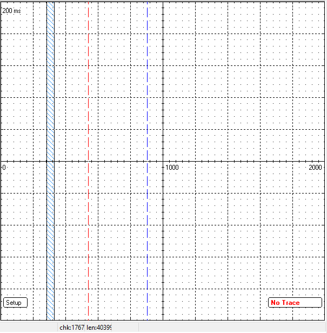Click the 2000 axis label
The width and height of the screenshot is (327, 333).
(x=316, y=168)
